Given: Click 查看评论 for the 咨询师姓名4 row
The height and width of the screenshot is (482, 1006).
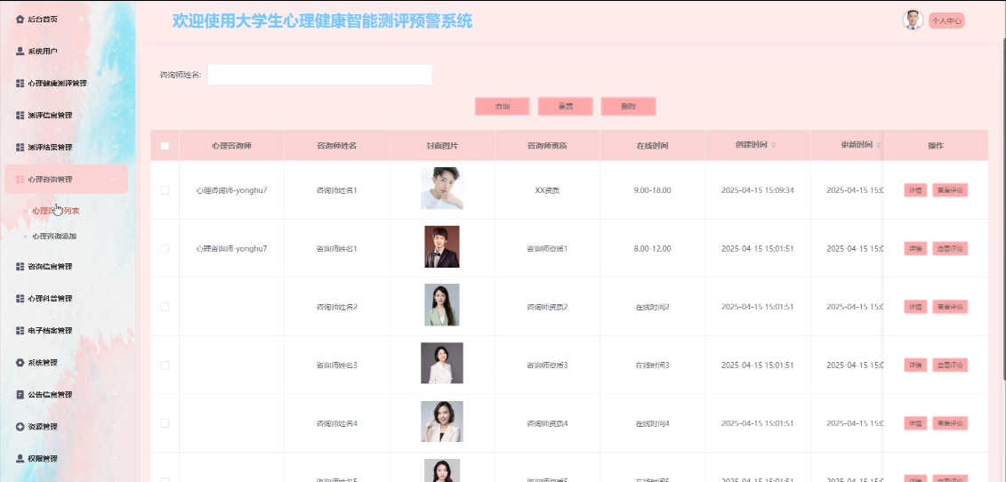Looking at the screenshot, I should pyautogui.click(x=950, y=423).
